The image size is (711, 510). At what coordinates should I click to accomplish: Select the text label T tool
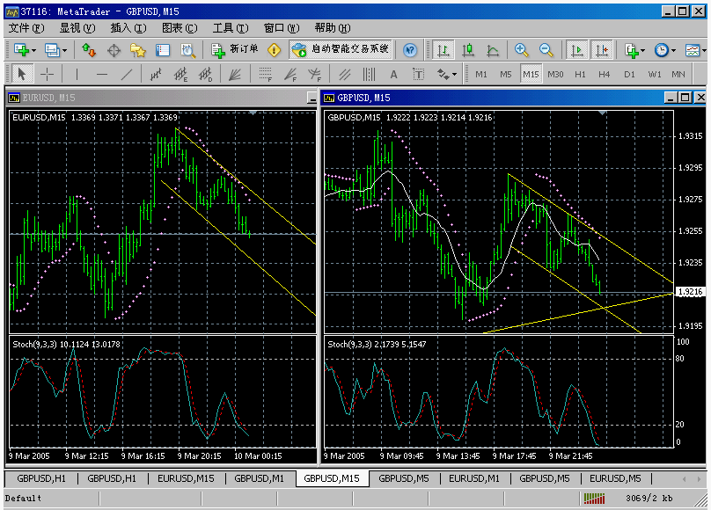coord(419,74)
